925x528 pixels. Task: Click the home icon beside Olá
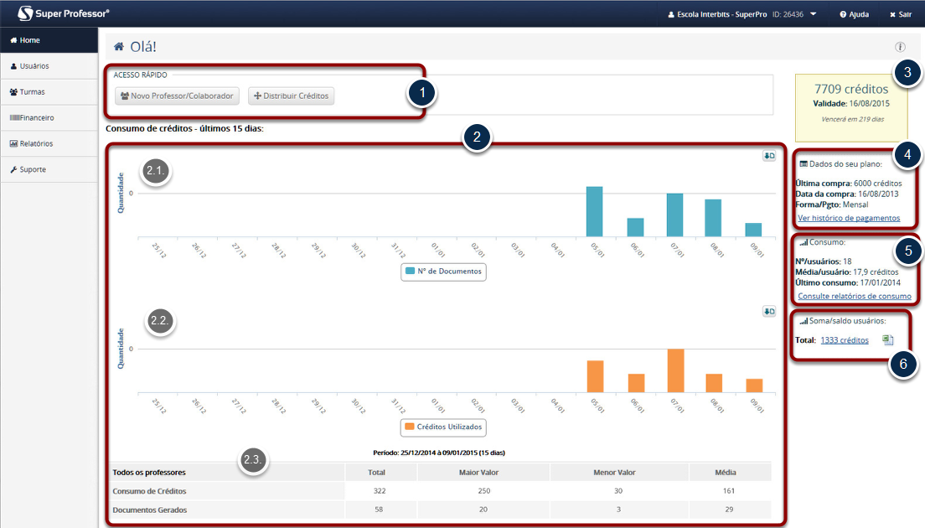click(x=119, y=47)
